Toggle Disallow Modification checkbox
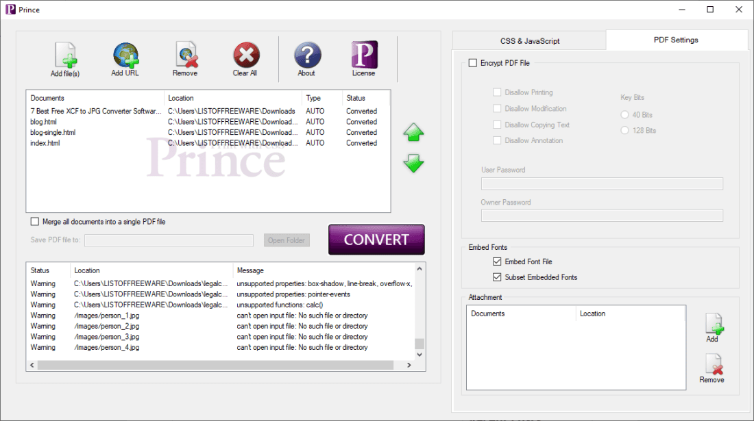754x421 pixels. click(497, 108)
